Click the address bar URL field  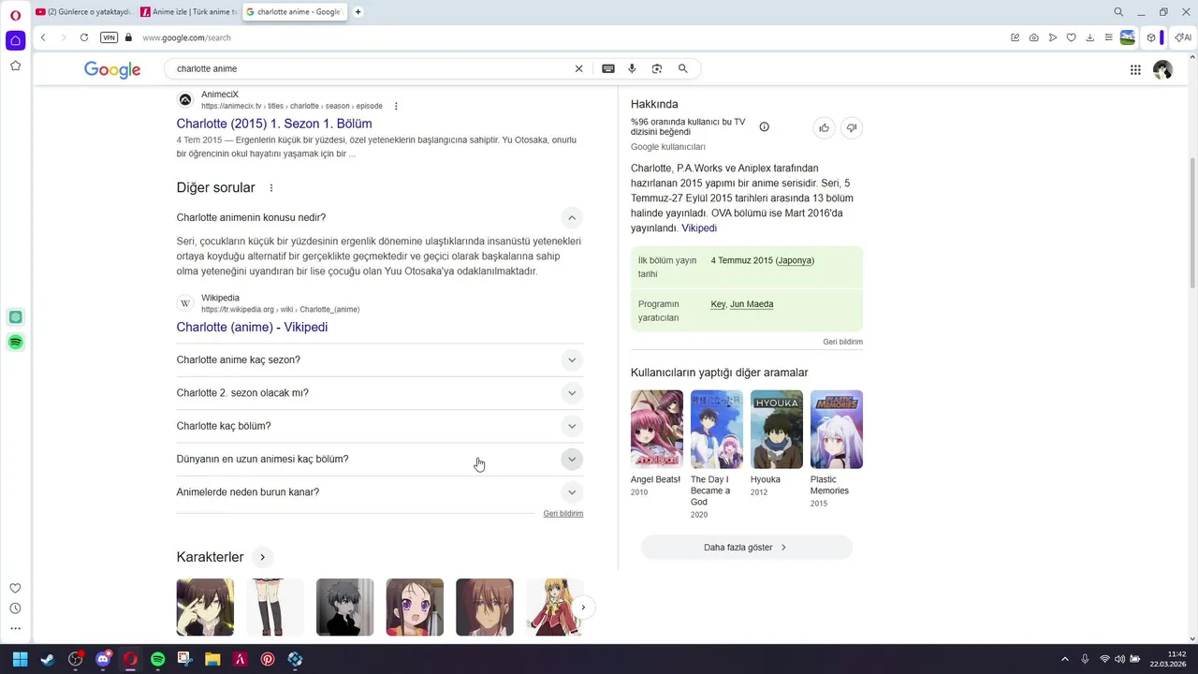(562, 37)
